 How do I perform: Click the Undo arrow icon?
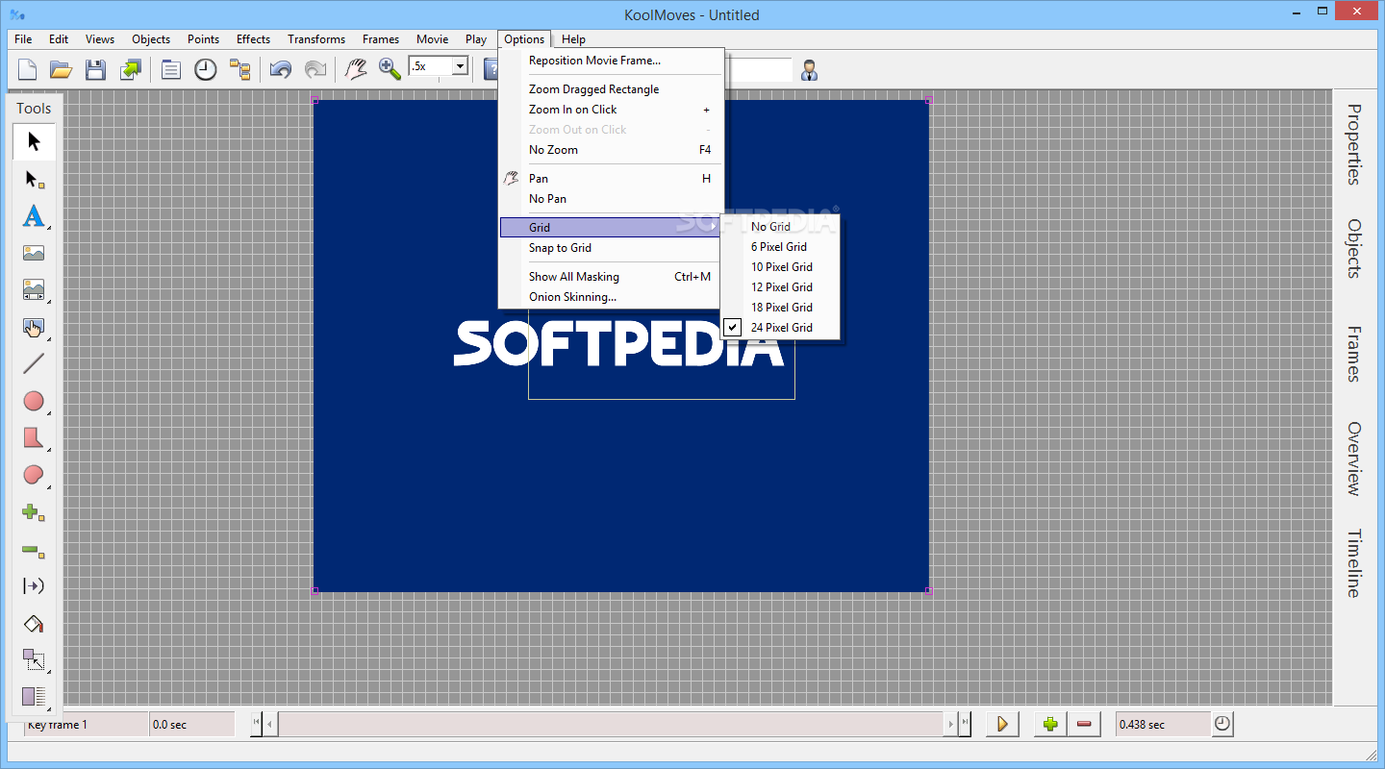281,69
